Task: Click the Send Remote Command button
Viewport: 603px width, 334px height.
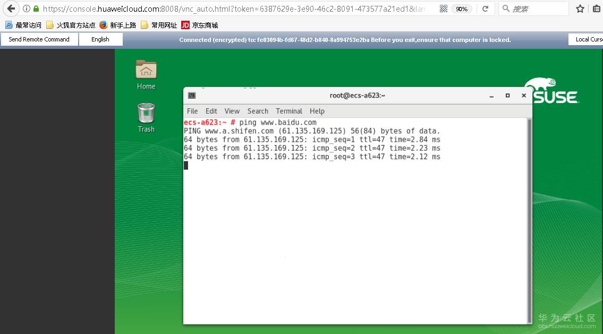Action: (x=39, y=39)
